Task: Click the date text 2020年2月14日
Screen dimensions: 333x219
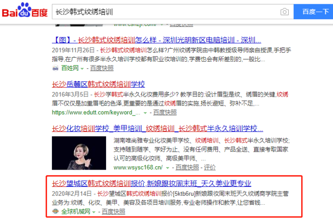Action: (71, 193)
